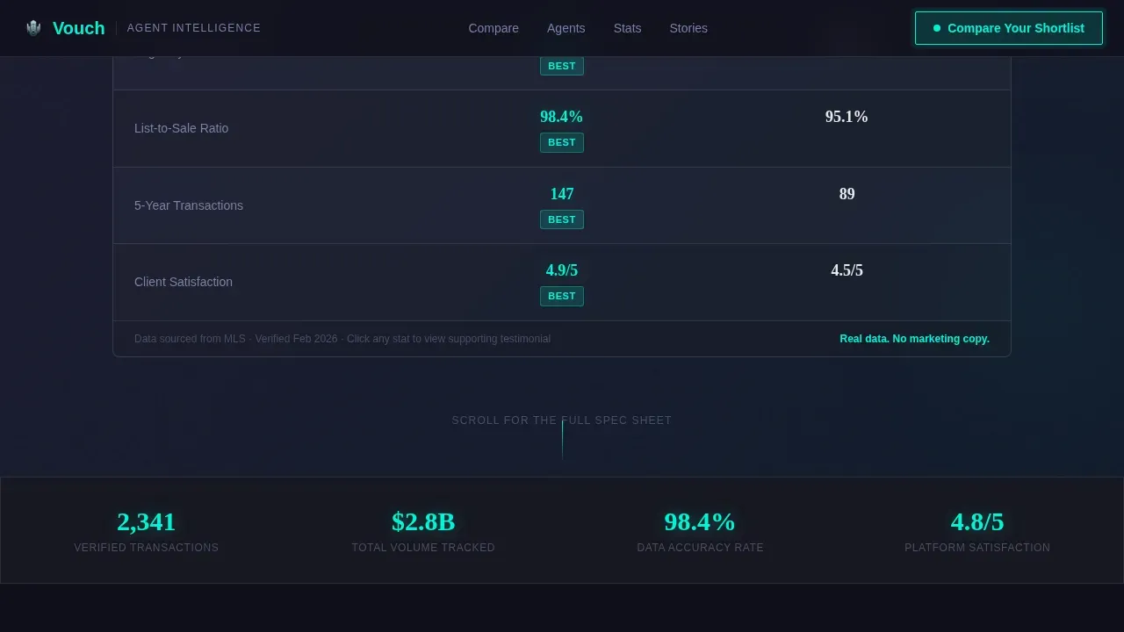Click the green dot in shortlist button
This screenshot has height=632, width=1124.
click(937, 28)
